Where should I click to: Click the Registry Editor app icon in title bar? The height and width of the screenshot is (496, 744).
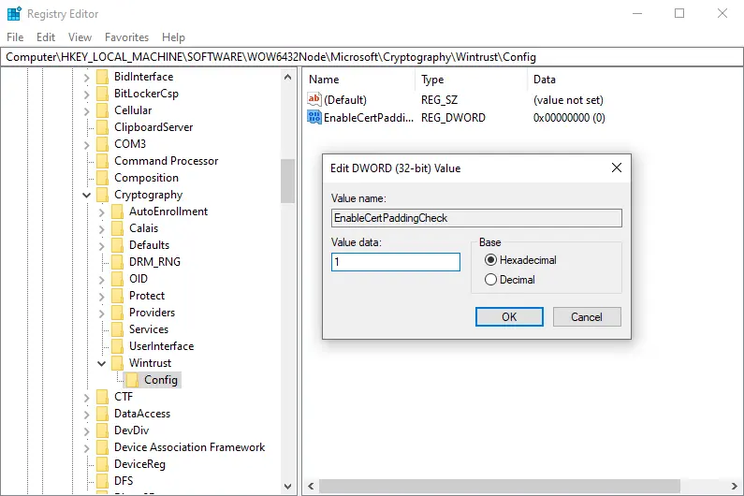14,14
